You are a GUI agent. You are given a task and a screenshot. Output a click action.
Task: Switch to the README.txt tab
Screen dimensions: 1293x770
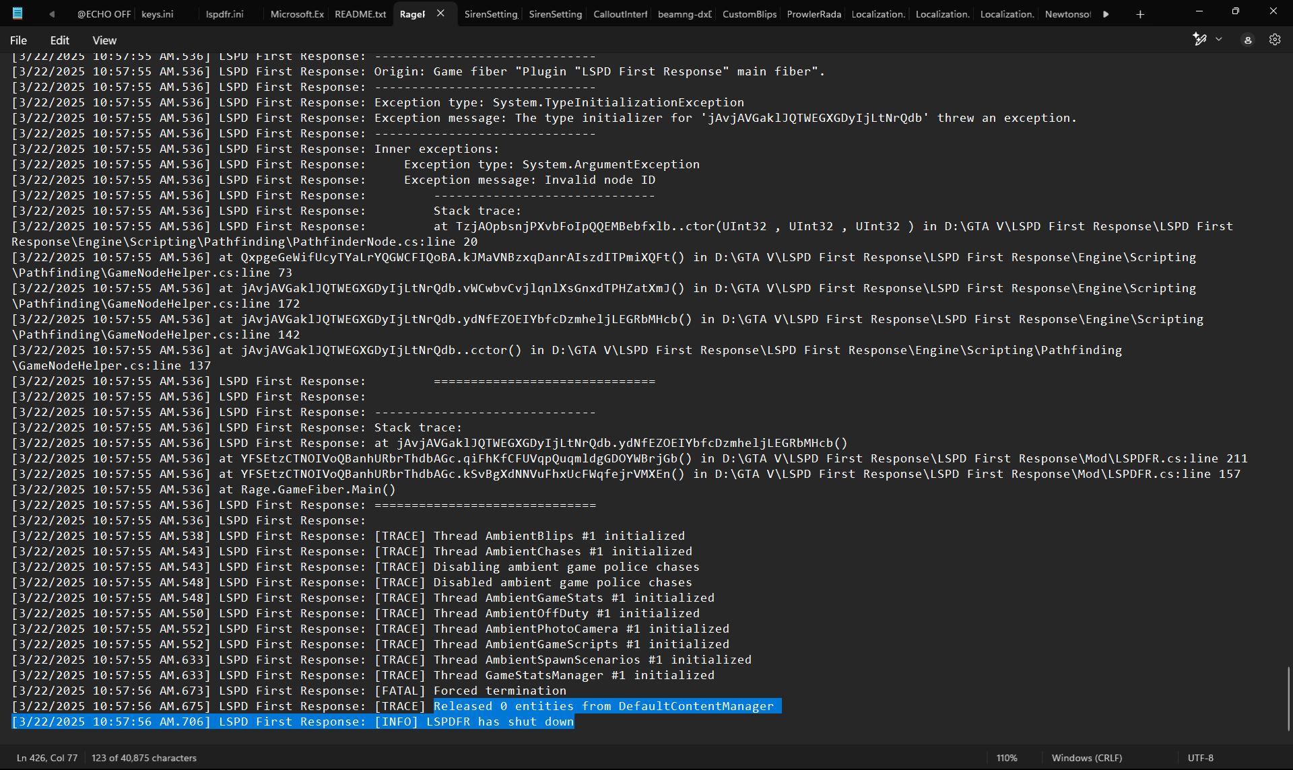tap(360, 14)
